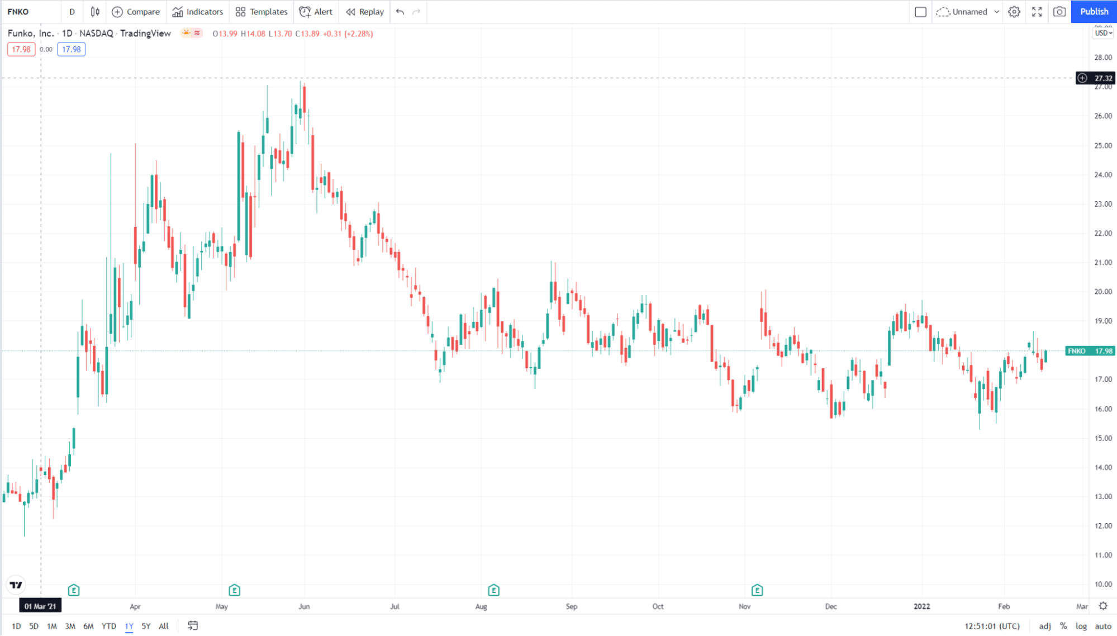This screenshot has width=1117, height=636.
Task: Toggle log scale
Action: point(1081,626)
